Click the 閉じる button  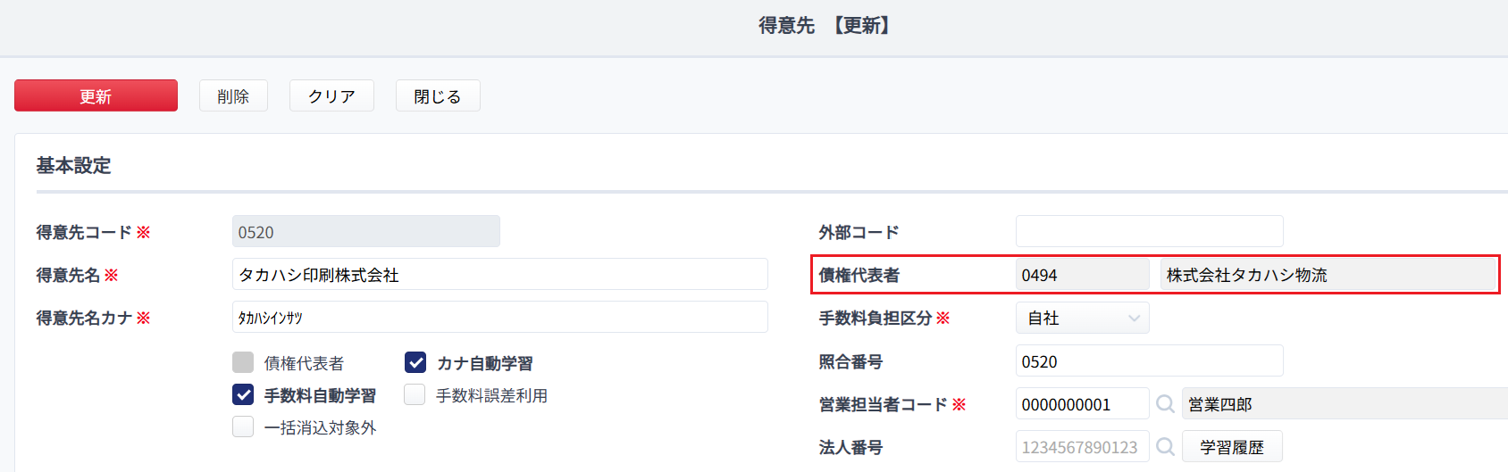coord(438,95)
